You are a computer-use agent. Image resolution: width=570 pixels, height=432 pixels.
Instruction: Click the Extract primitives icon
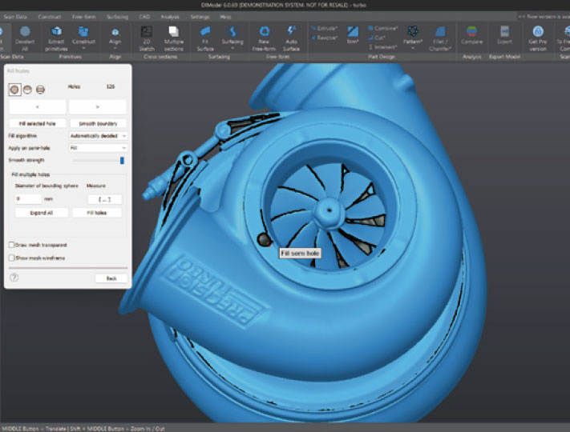coord(56,33)
